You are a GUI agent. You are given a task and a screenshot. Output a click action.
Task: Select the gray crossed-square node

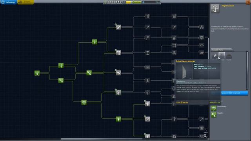[x=147, y=119]
